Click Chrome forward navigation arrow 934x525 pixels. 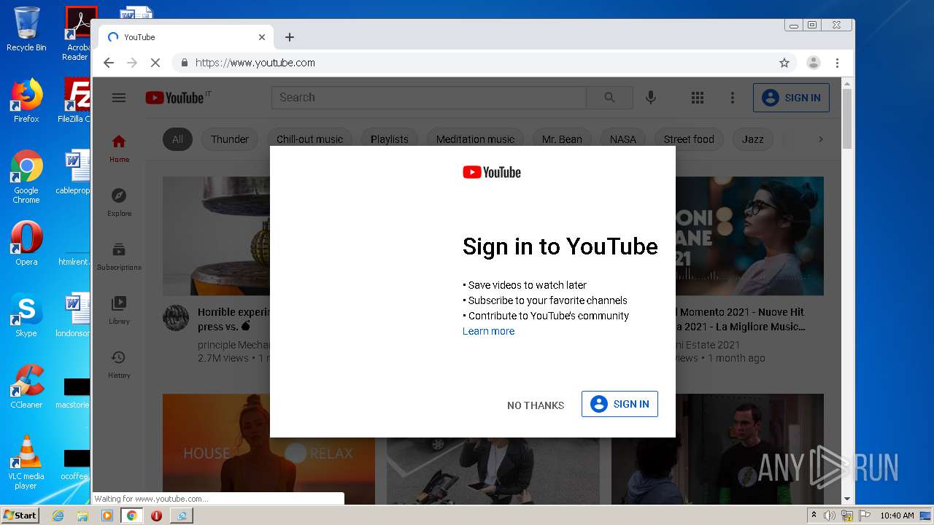coord(132,63)
